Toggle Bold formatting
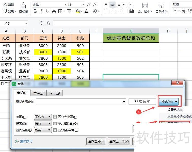192x152 pixels. tap(35, 11)
